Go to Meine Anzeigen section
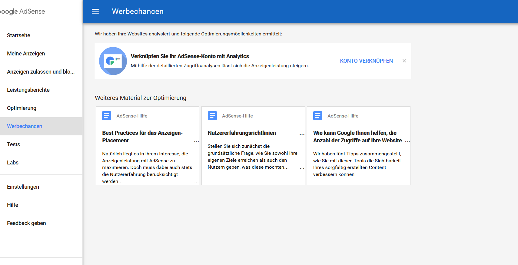This screenshot has height=265, width=518. (x=26, y=54)
